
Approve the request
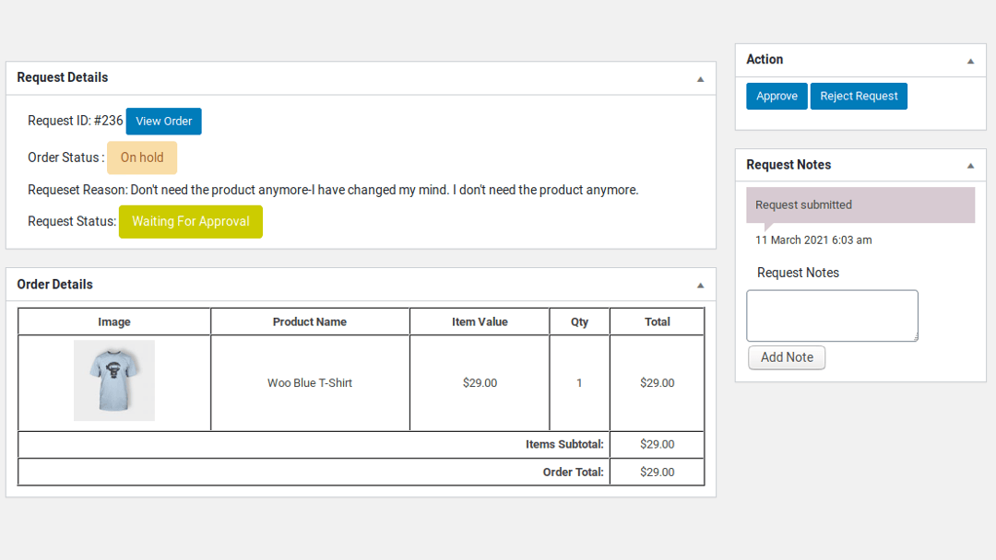coord(777,97)
